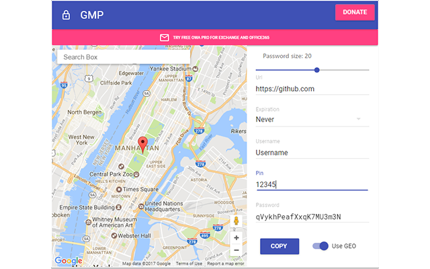The height and width of the screenshot is (269, 430).
Task: Click the Map data ©2017 Google text
Action: point(146,264)
